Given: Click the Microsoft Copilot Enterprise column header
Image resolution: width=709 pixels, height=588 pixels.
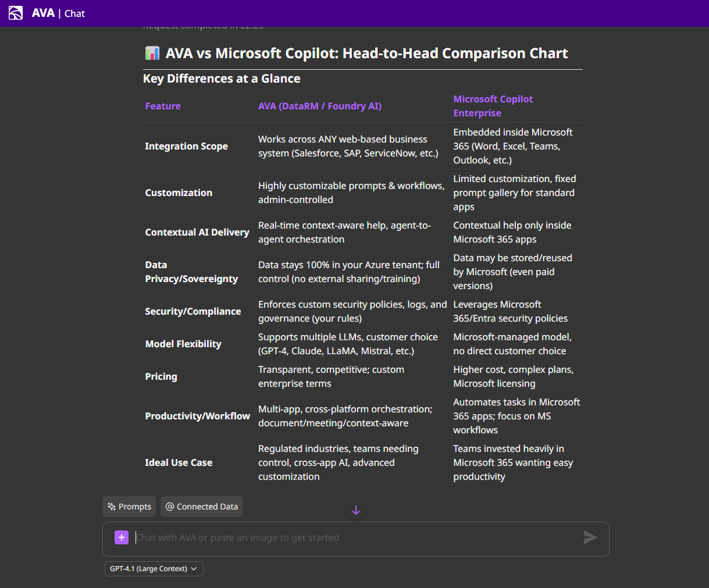Looking at the screenshot, I should pyautogui.click(x=493, y=106).
